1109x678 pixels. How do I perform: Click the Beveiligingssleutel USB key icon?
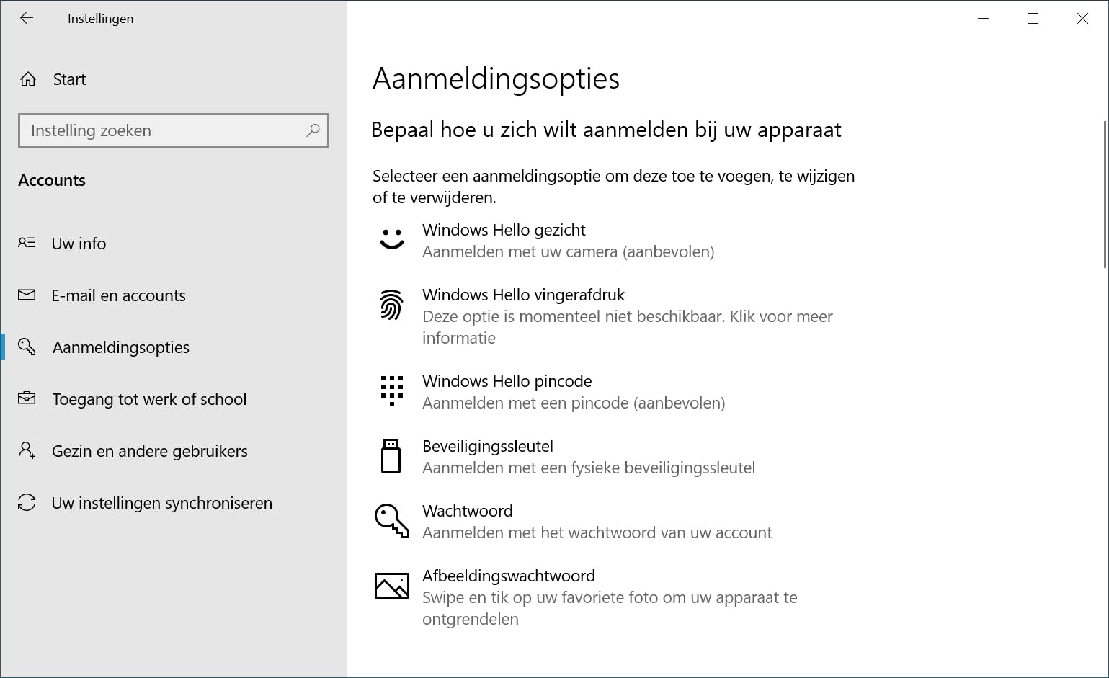[x=391, y=456]
